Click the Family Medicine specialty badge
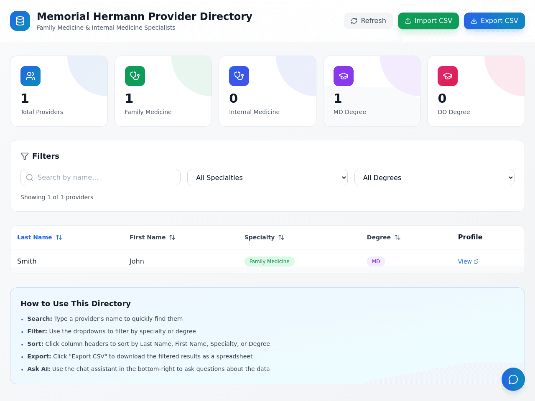This screenshot has width=535, height=401. pyautogui.click(x=270, y=261)
